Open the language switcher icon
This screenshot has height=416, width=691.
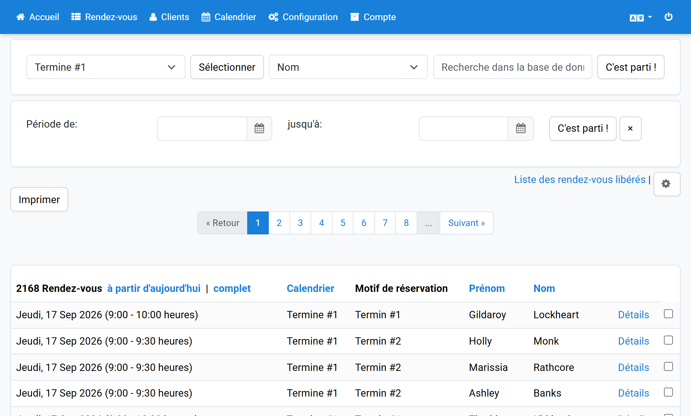(x=637, y=18)
